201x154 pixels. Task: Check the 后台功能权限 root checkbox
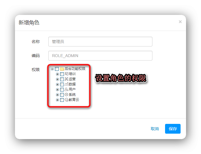coord(57,69)
